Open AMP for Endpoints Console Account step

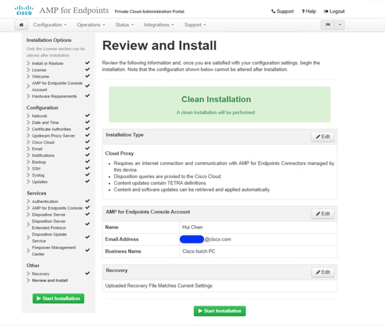pyautogui.click(x=57, y=86)
